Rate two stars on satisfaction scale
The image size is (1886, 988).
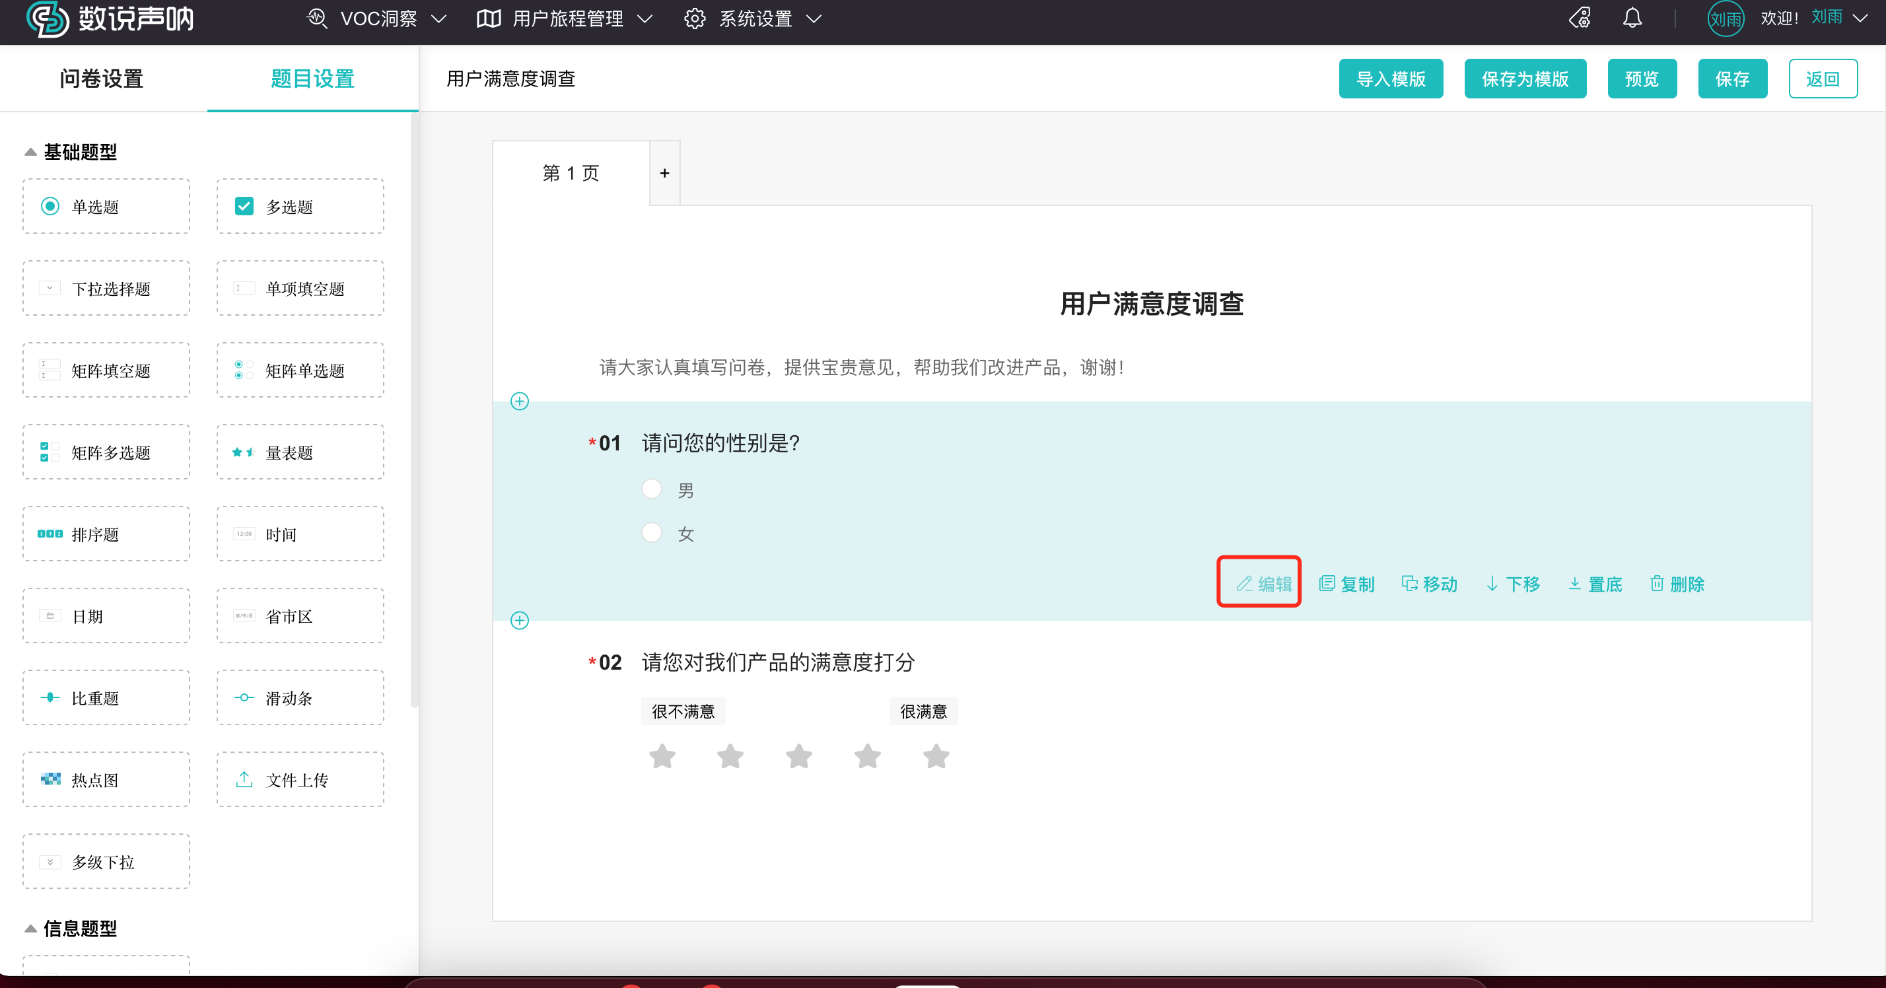(730, 757)
